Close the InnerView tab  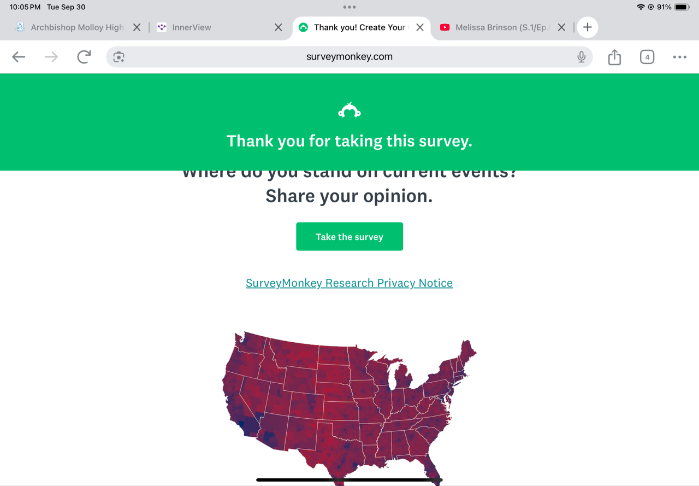click(279, 27)
